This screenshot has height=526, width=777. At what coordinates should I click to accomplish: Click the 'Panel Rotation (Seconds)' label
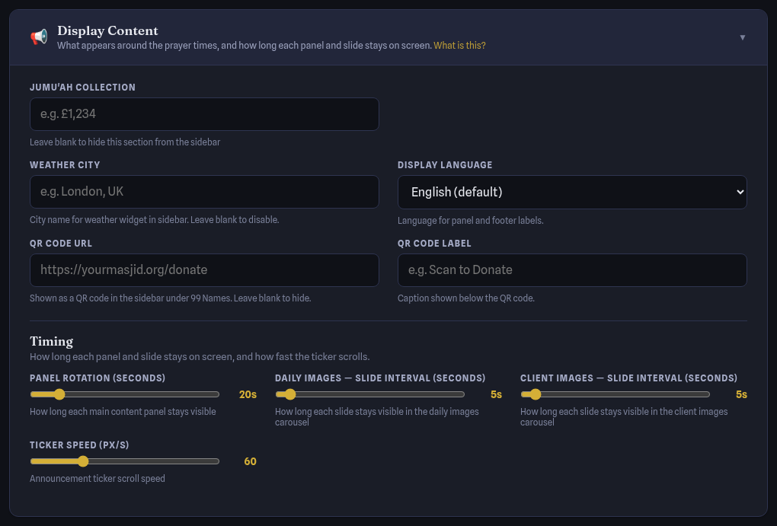point(98,378)
